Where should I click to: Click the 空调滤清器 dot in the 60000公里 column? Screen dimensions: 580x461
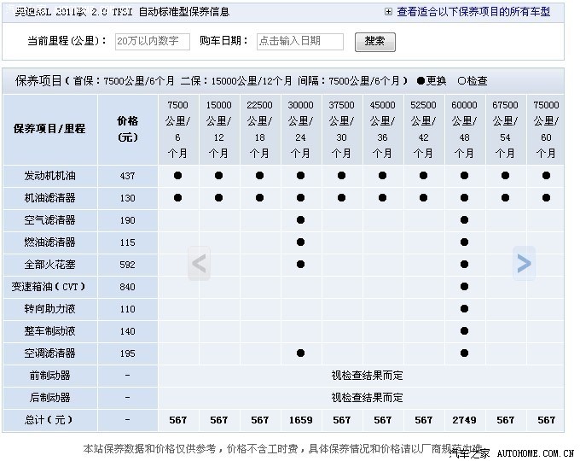pos(464,353)
